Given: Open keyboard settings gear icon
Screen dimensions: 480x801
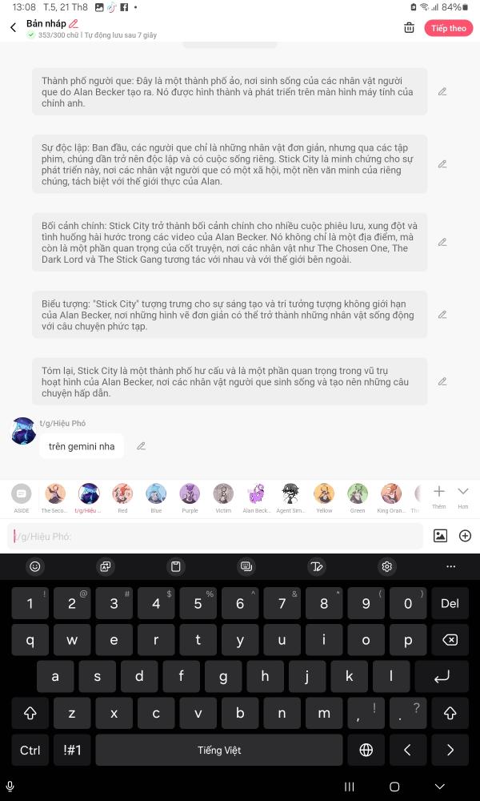Looking at the screenshot, I should 386,566.
